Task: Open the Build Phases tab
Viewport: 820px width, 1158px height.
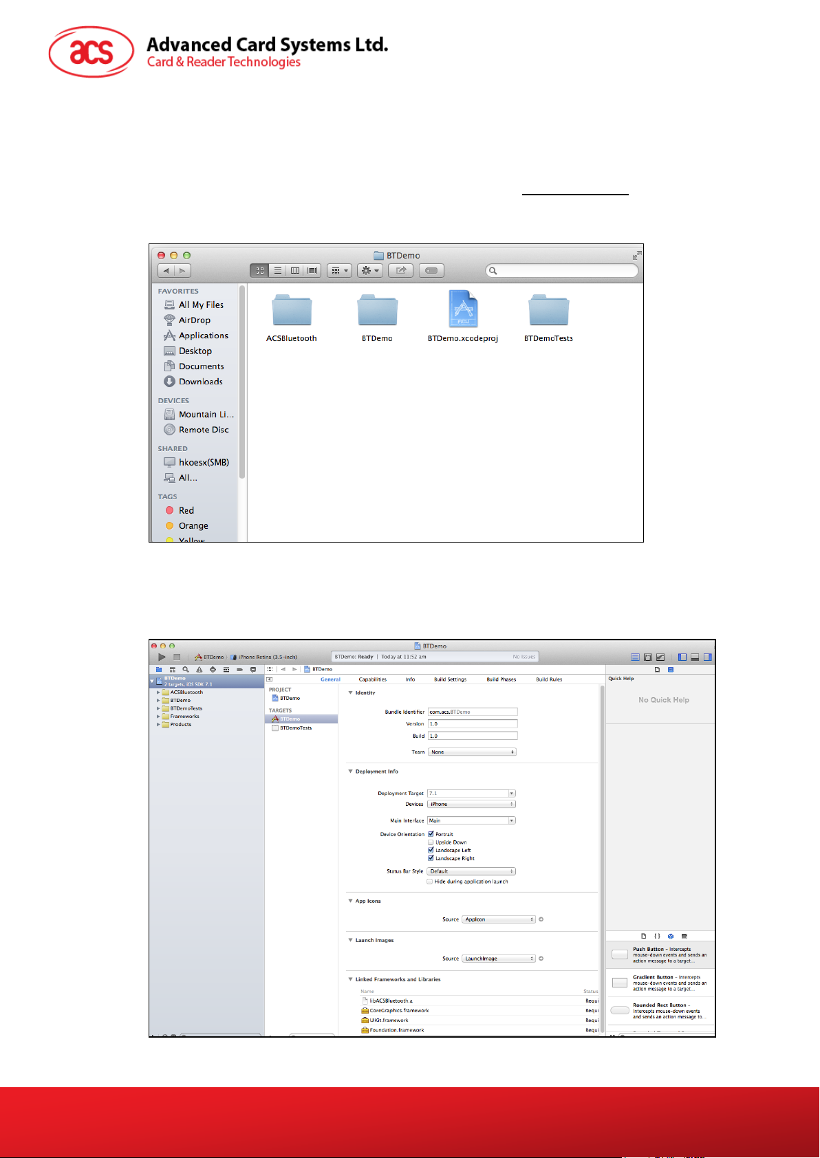Action: pyautogui.click(x=501, y=679)
